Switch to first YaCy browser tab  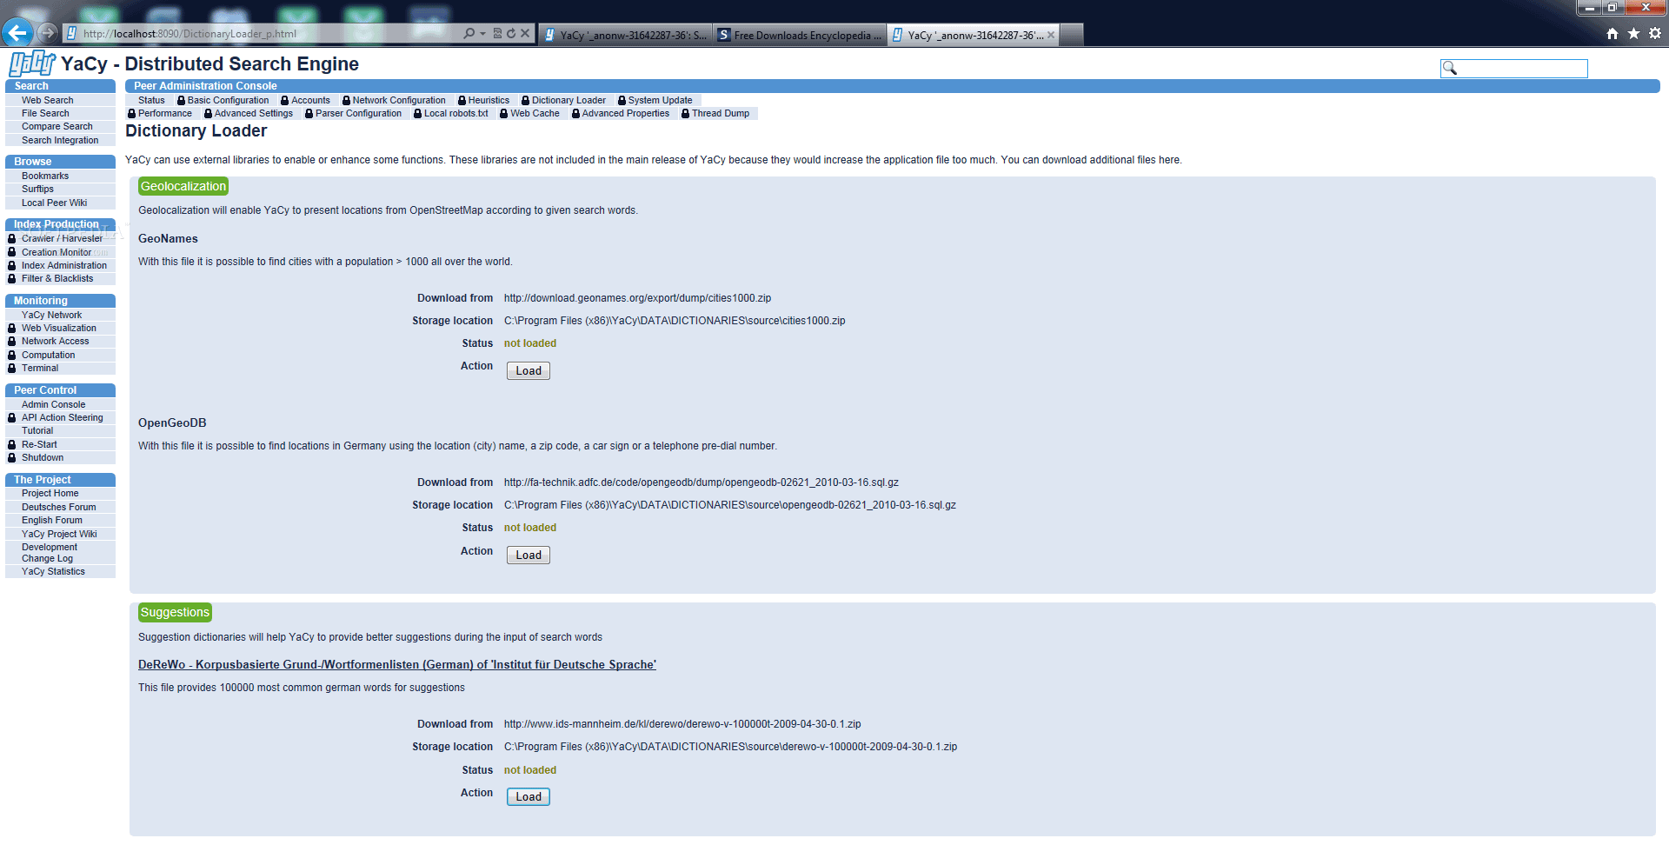point(624,35)
